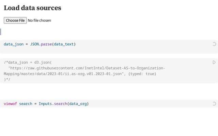
Task: Click the 'Load data sources' heading
Action: click(x=32, y=7)
